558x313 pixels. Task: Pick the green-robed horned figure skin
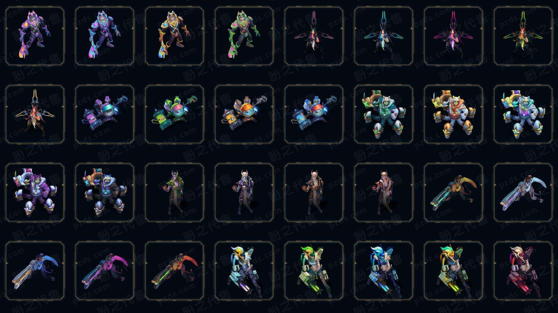point(174,192)
